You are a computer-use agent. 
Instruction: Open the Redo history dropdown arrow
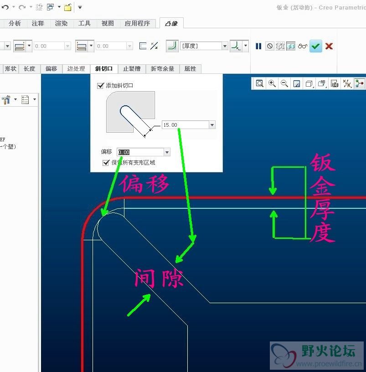(x=31, y=7)
